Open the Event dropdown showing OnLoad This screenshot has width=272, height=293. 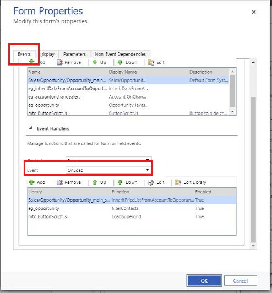(108, 170)
